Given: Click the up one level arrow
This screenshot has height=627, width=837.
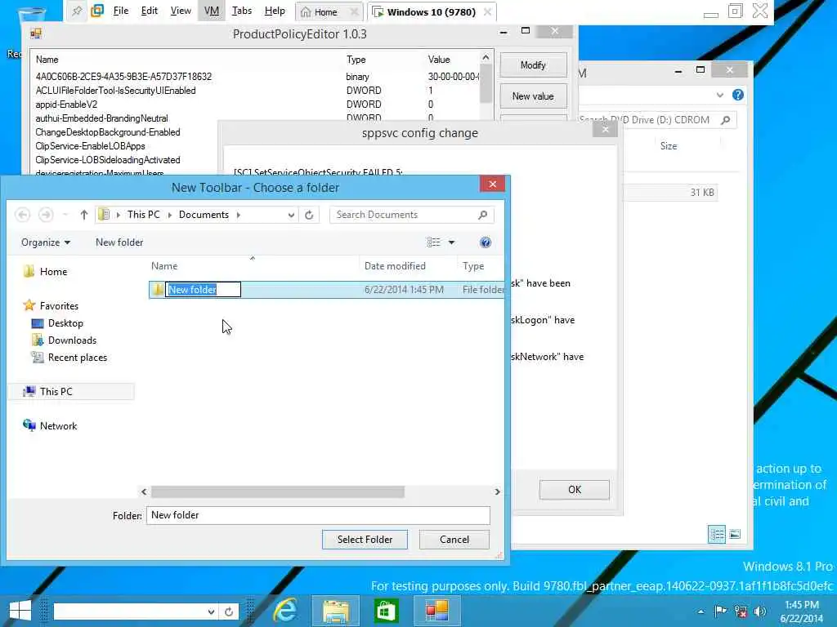Looking at the screenshot, I should pyautogui.click(x=84, y=215).
